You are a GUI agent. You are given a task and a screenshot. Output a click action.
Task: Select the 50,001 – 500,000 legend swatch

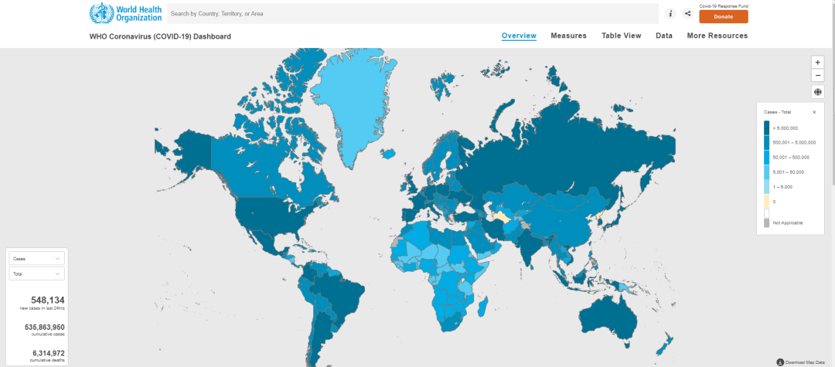point(766,158)
